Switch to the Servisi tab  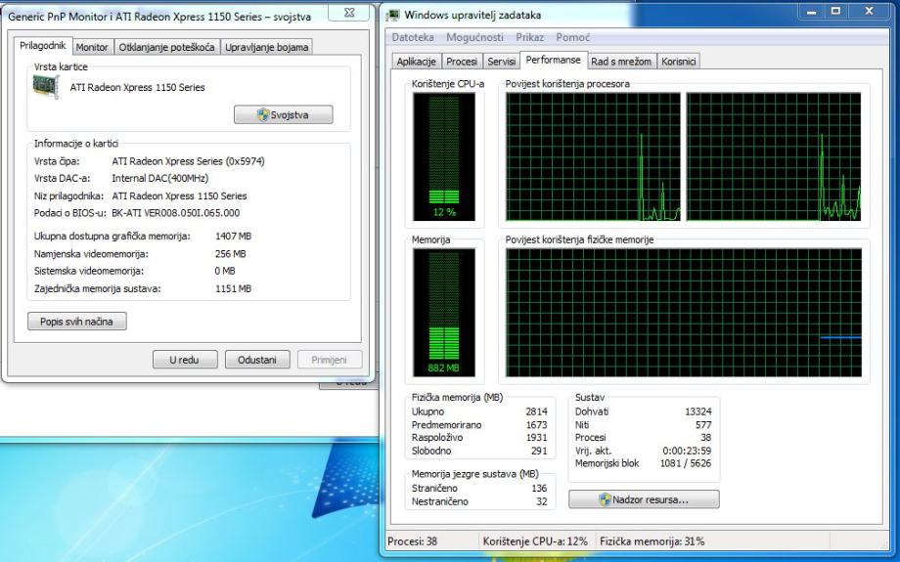coord(501,62)
